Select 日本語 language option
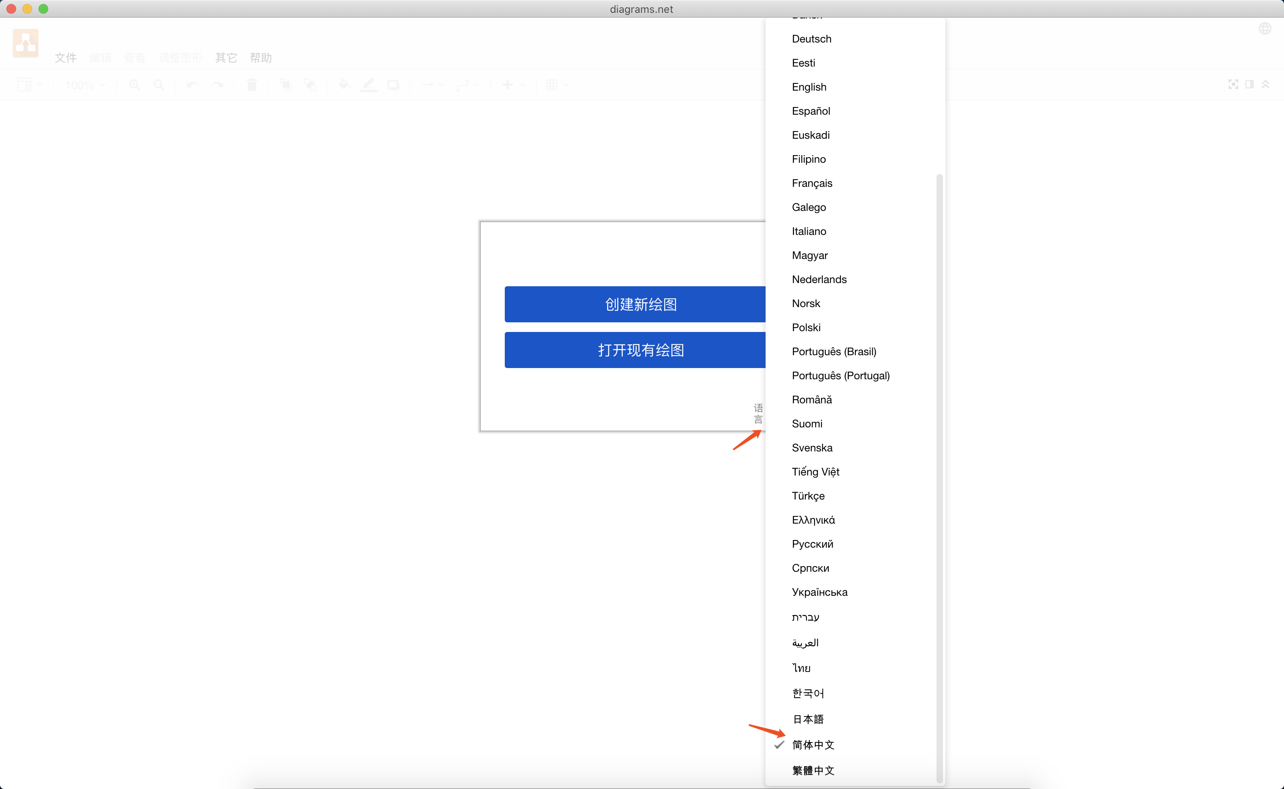1284x789 pixels. pyautogui.click(x=809, y=718)
